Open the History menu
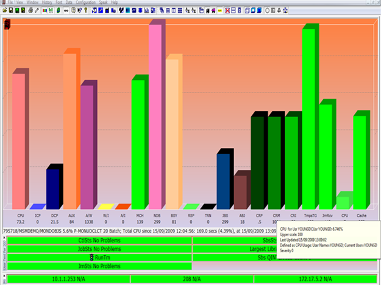The image size is (381, 285). click(x=47, y=2)
